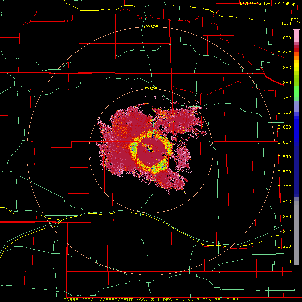The height and width of the screenshot is (302, 302).
Task: Click the Correlation Coefficient product caption
Action: click(151, 300)
